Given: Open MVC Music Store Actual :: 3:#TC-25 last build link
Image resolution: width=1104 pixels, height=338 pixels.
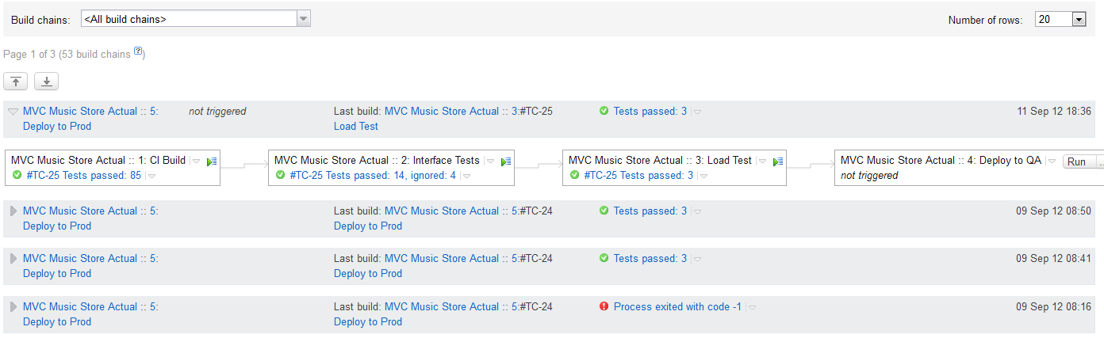Looking at the screenshot, I should point(469,112).
